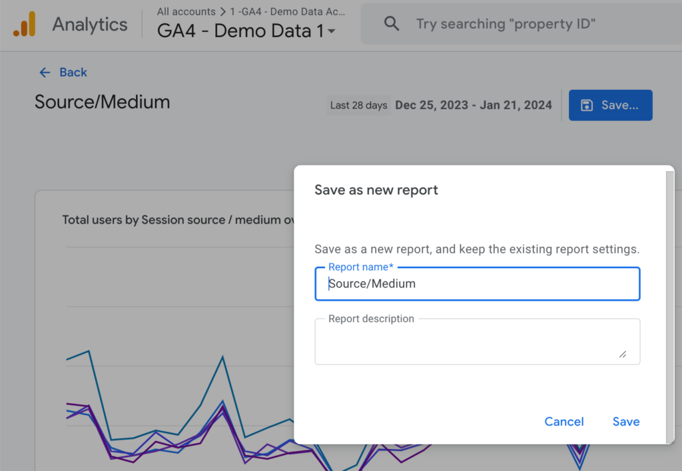Click the blue Save... button
682x471 pixels.
click(610, 105)
